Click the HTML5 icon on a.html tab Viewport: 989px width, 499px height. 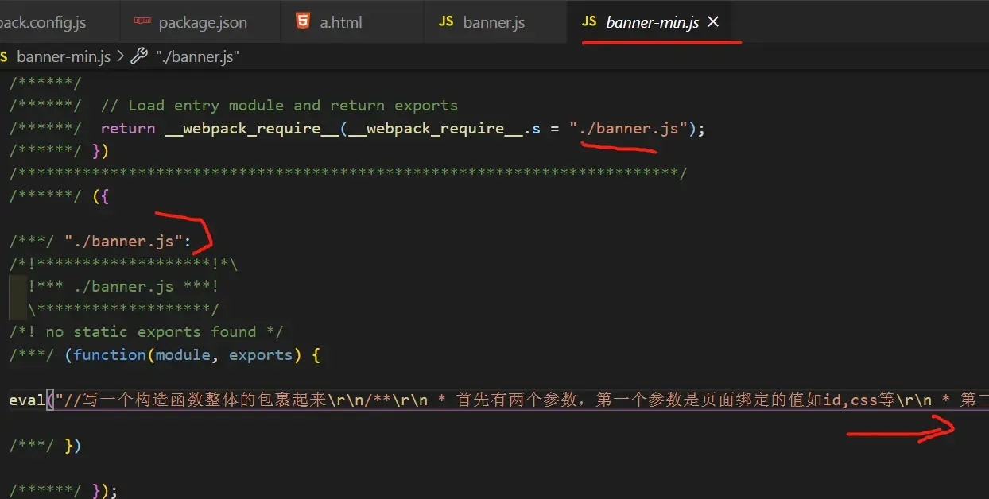[304, 22]
